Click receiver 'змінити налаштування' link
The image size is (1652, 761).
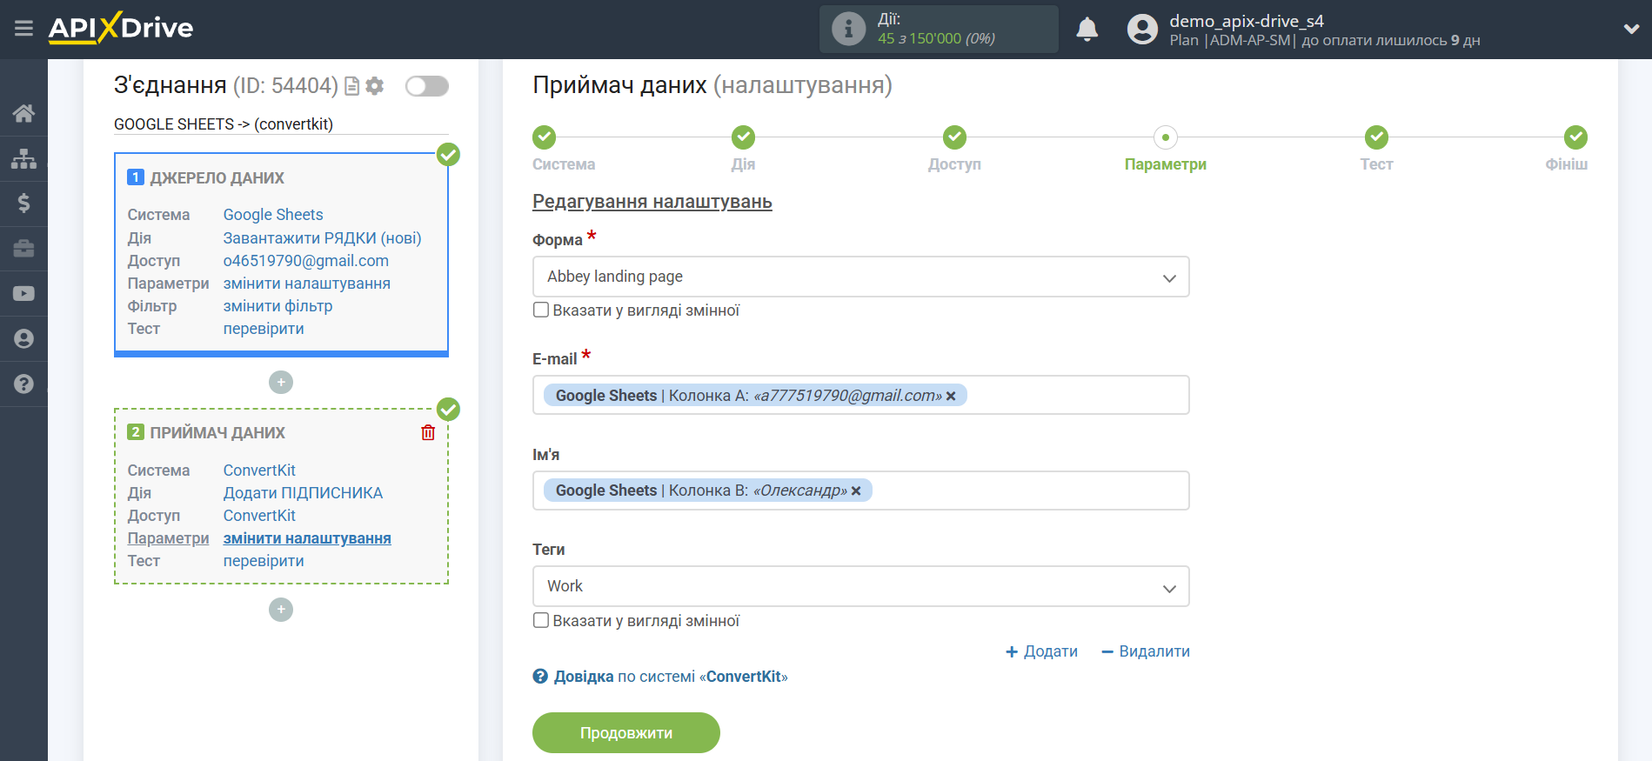[x=307, y=538]
